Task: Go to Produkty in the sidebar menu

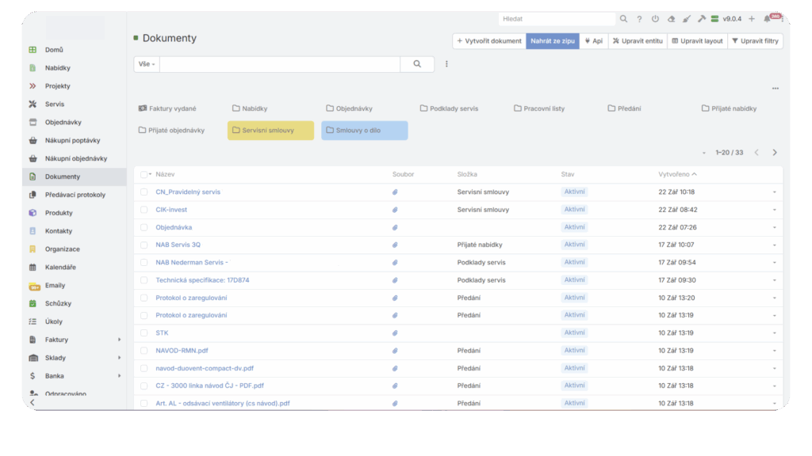Action: pyautogui.click(x=59, y=213)
